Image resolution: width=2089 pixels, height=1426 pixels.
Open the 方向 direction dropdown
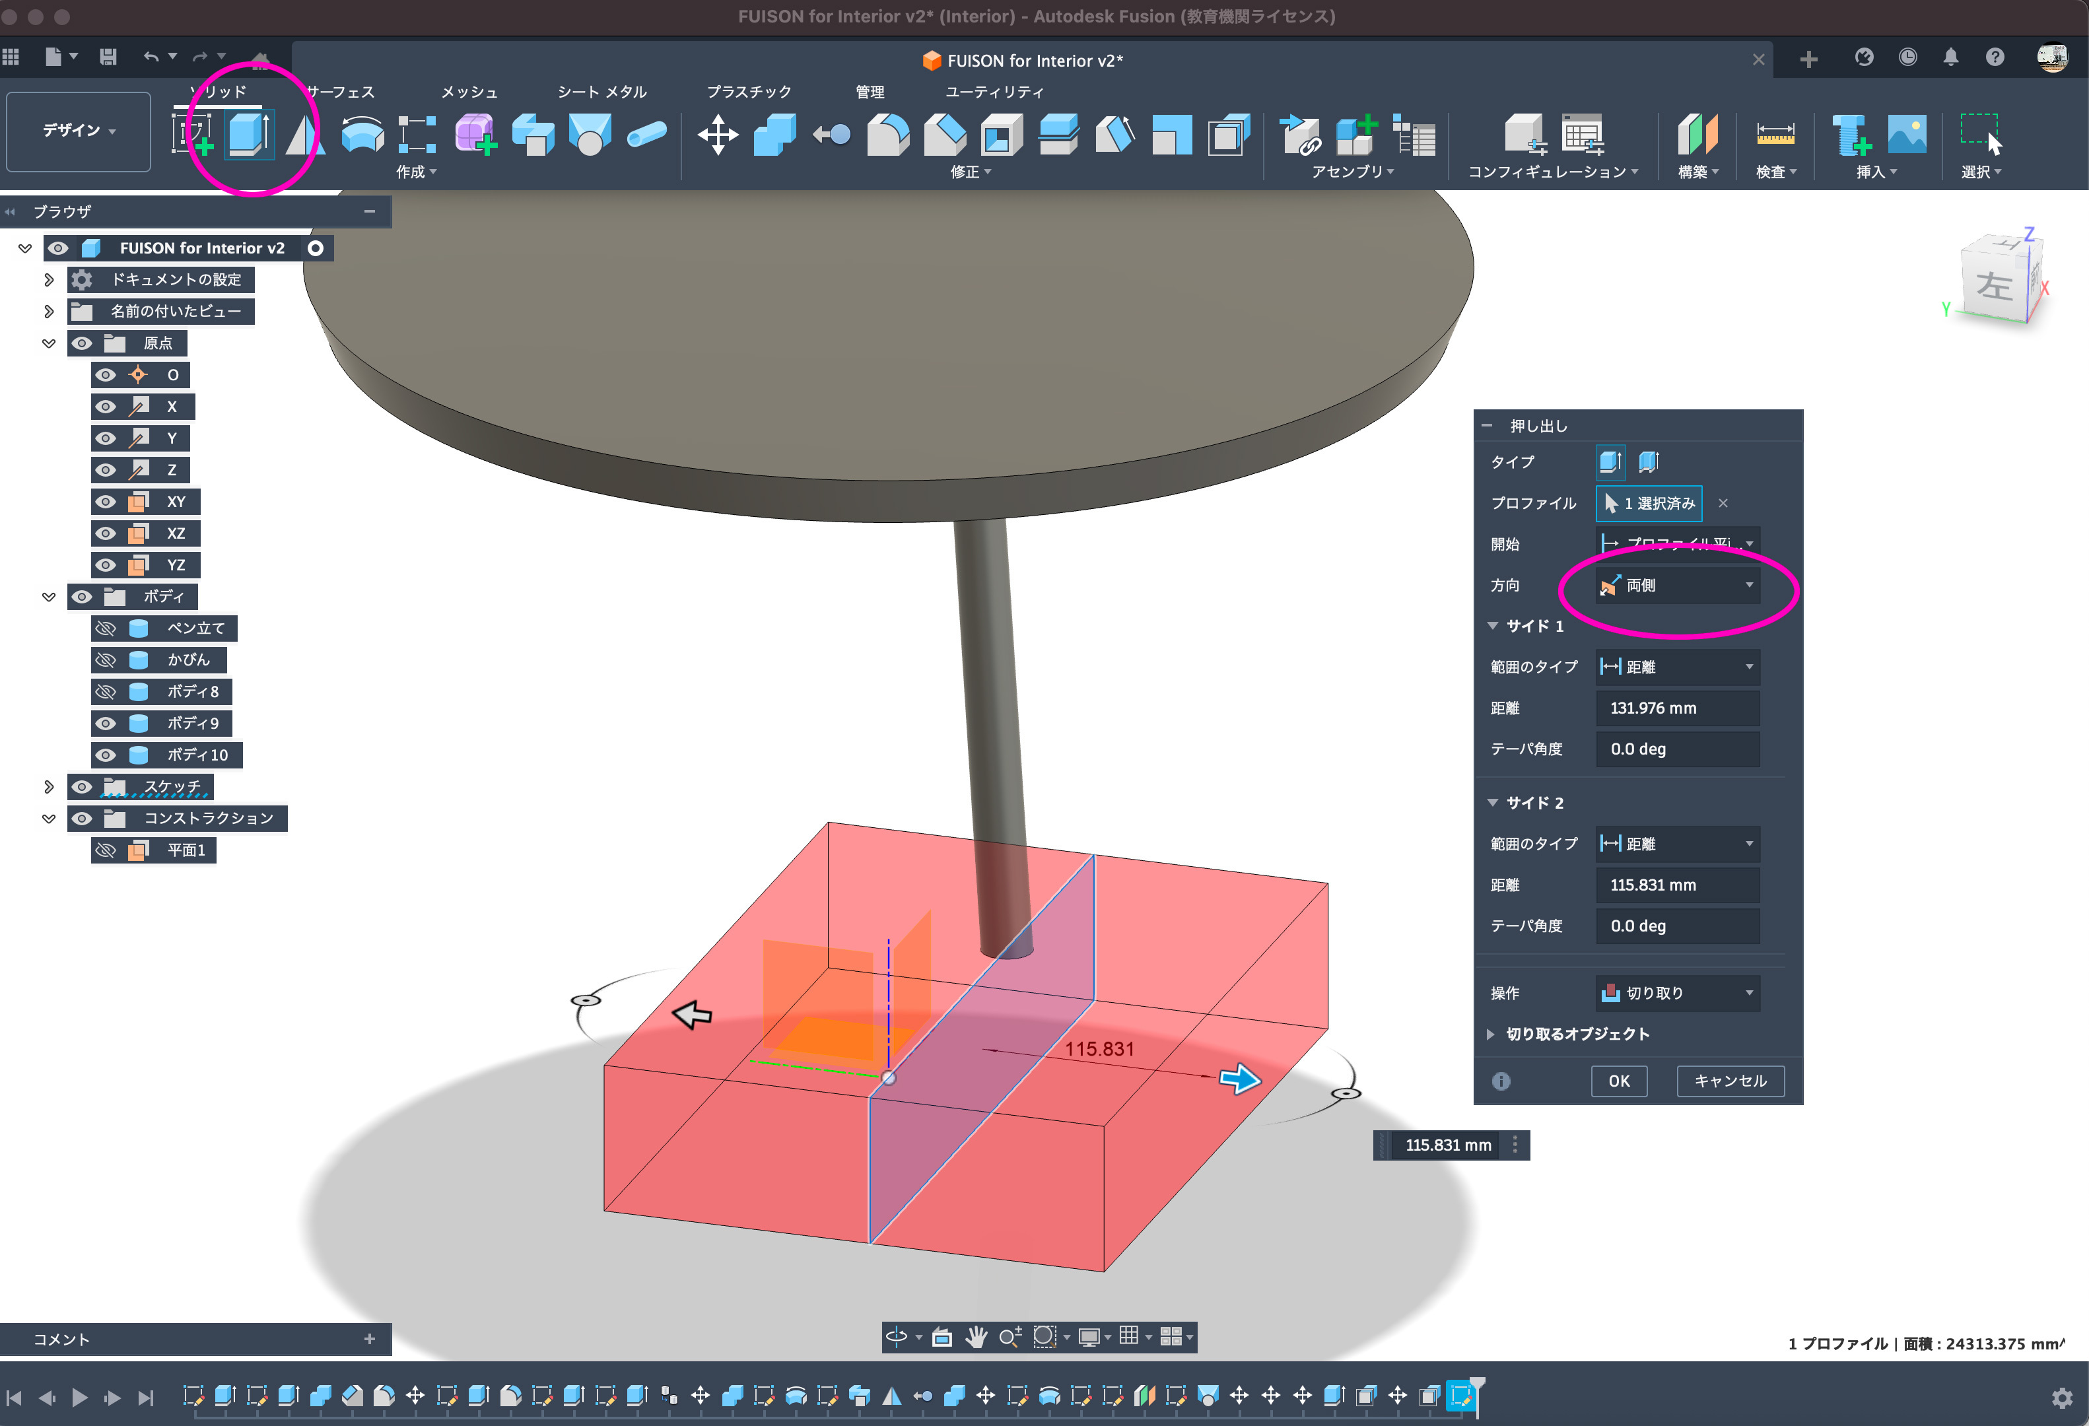1676,586
